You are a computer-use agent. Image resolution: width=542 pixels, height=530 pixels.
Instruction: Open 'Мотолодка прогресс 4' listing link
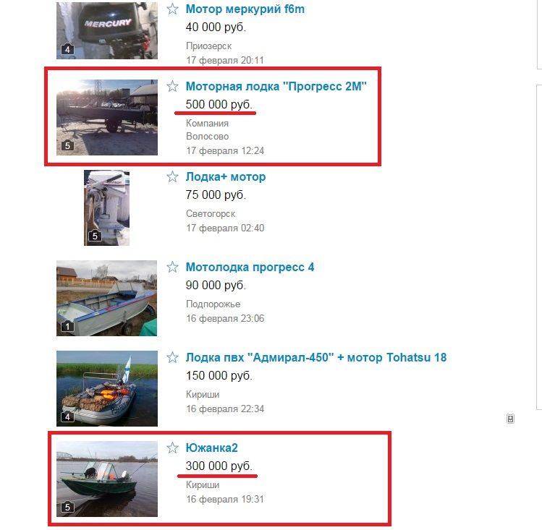[250, 268]
